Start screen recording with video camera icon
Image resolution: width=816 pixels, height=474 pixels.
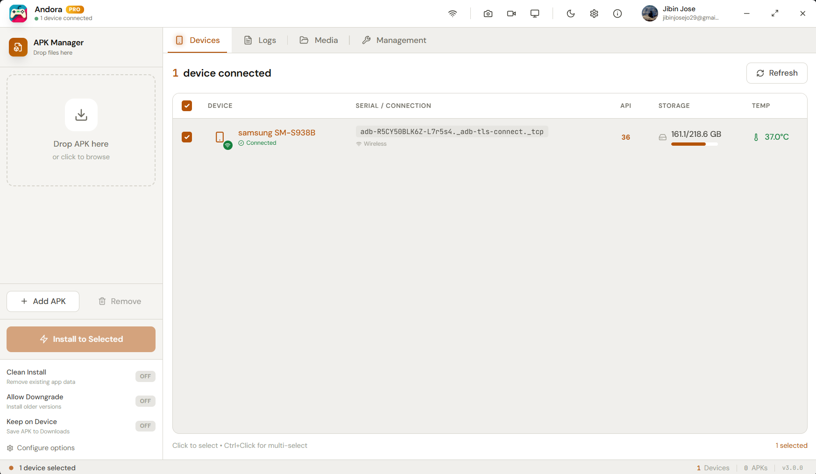(511, 14)
